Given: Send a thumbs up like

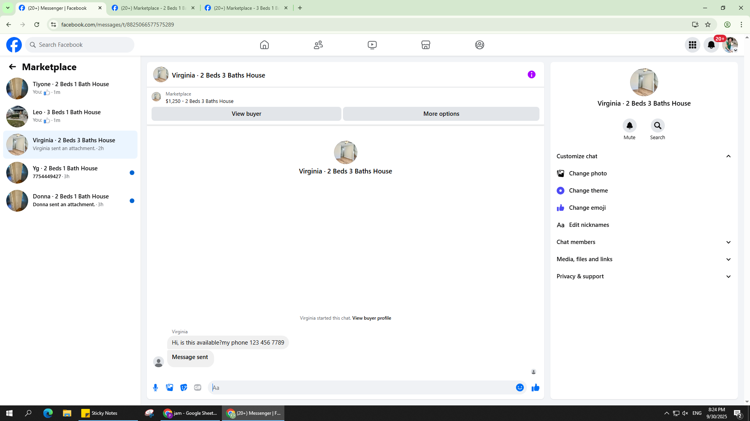Looking at the screenshot, I should click(535, 387).
